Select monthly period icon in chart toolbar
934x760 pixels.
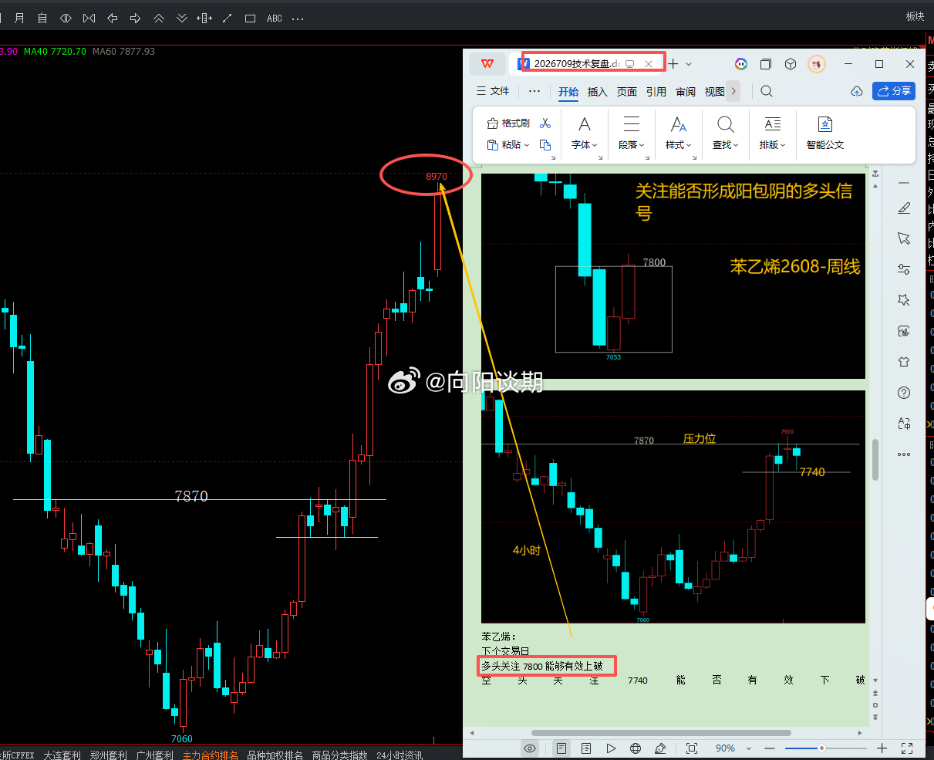click(x=19, y=17)
